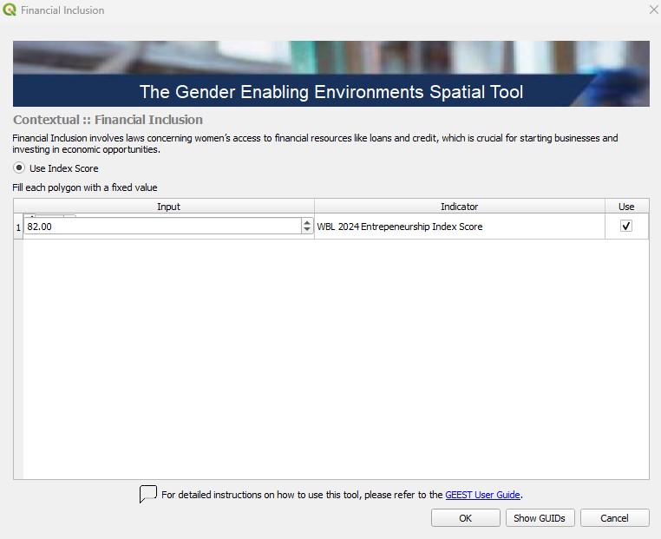The image size is (661, 539).
Task: Confirm the dialog with OK button
Action: (x=466, y=518)
